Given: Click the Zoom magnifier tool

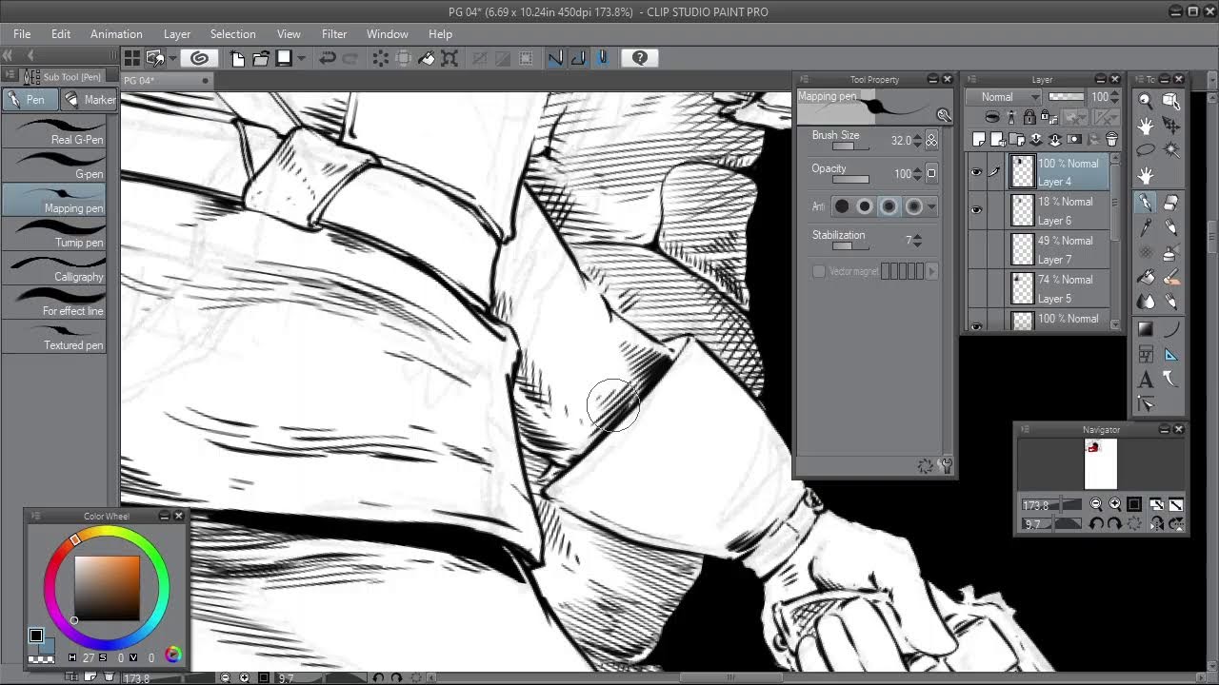Looking at the screenshot, I should click(1146, 101).
